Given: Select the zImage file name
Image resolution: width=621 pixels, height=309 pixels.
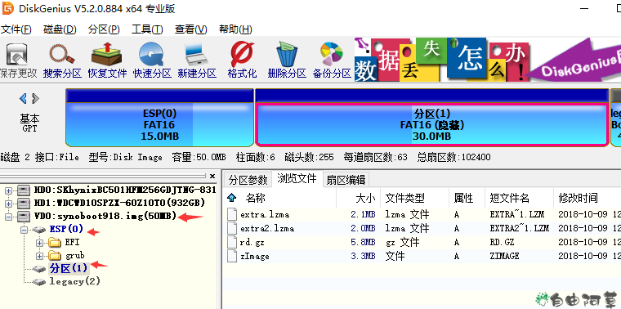Looking at the screenshot, I should 255,257.
